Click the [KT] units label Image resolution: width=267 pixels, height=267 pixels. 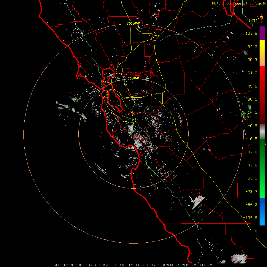point(253,20)
